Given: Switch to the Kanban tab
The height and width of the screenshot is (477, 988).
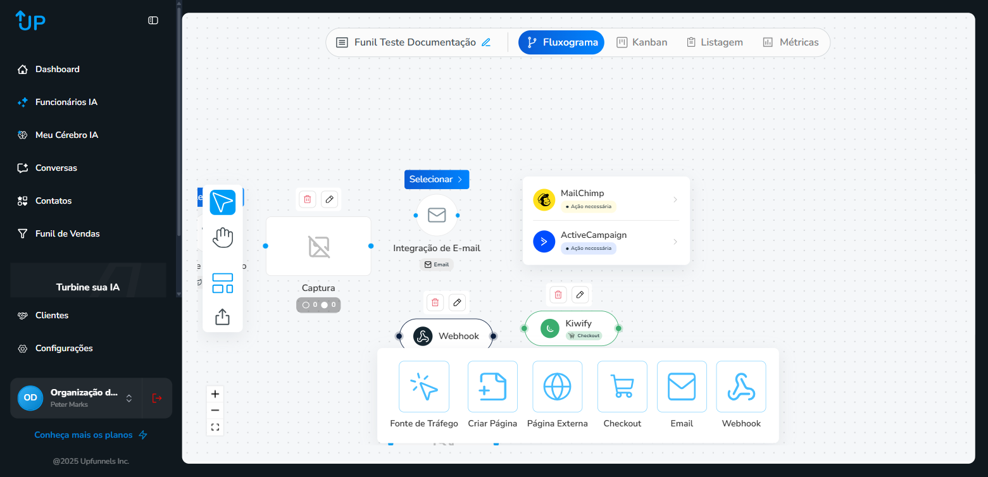Looking at the screenshot, I should (642, 42).
